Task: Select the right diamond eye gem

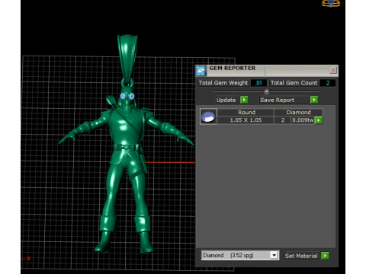Action: (132, 96)
